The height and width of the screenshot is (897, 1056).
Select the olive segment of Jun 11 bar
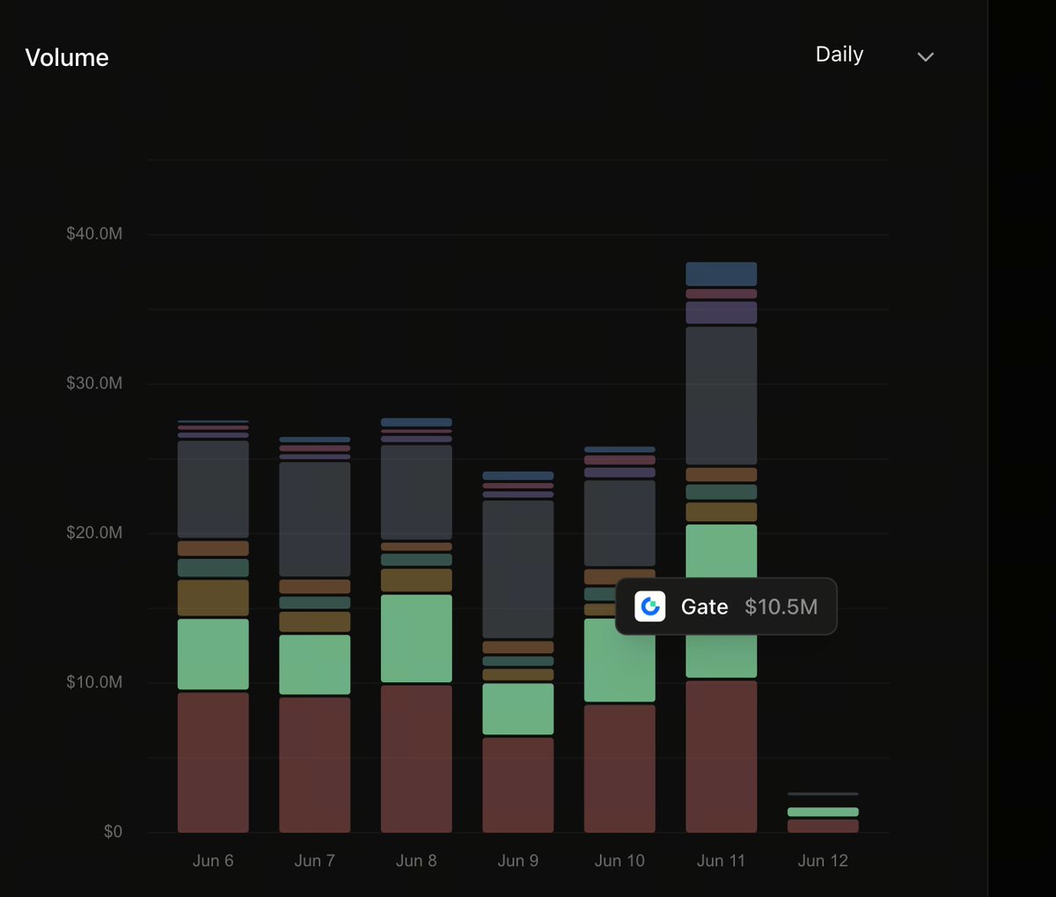click(721, 512)
